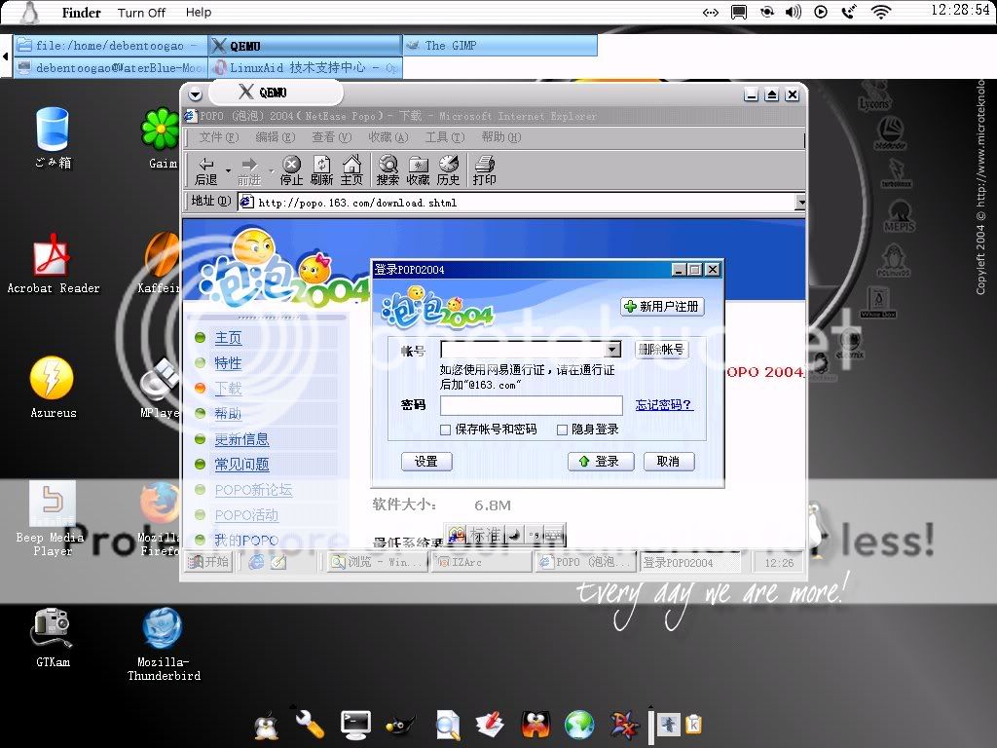The width and height of the screenshot is (997, 748).
Task: Click the IE Forward (前进) toolbar button
Action: (x=249, y=171)
